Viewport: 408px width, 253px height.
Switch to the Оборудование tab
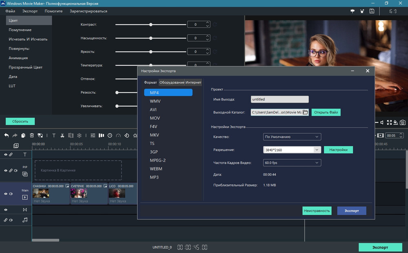(x=171, y=82)
